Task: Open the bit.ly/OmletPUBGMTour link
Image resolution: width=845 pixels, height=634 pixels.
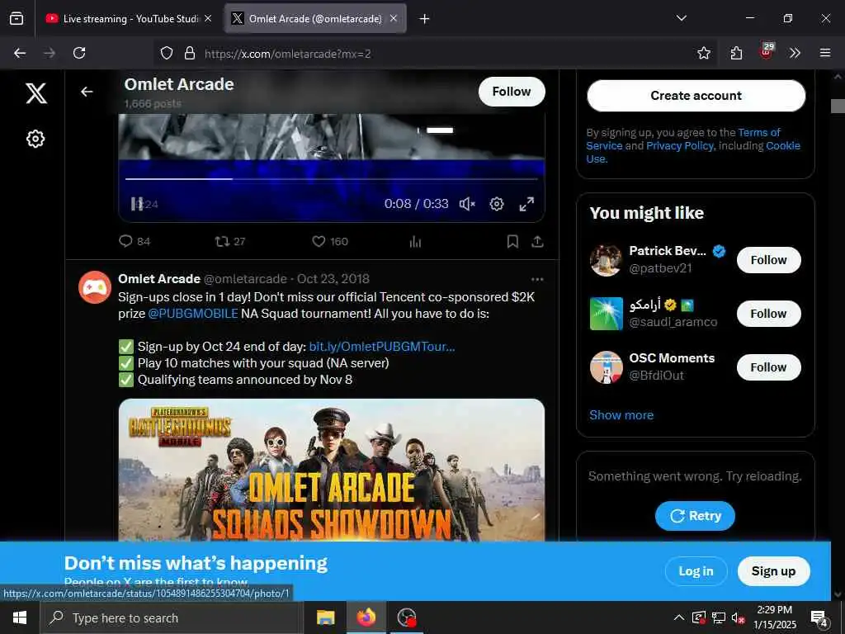Action: pyautogui.click(x=382, y=347)
